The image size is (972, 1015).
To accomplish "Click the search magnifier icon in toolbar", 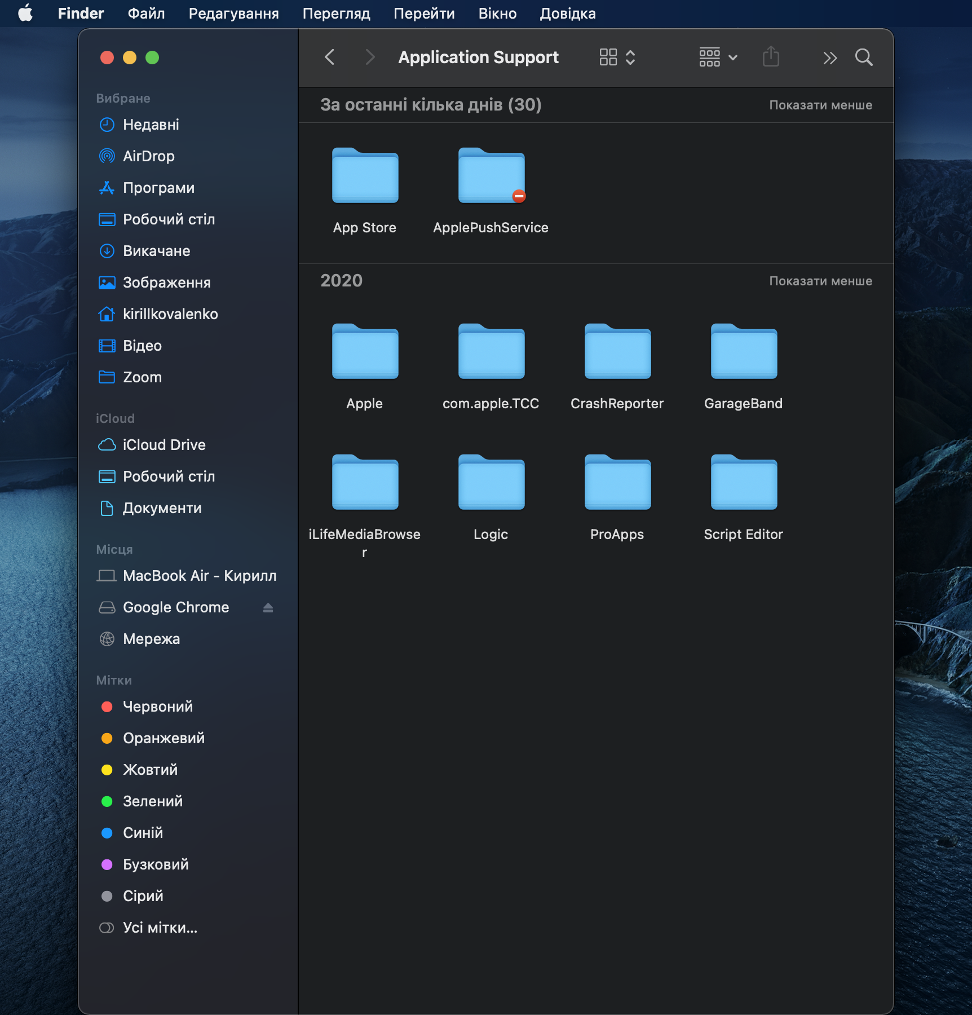I will coord(863,58).
